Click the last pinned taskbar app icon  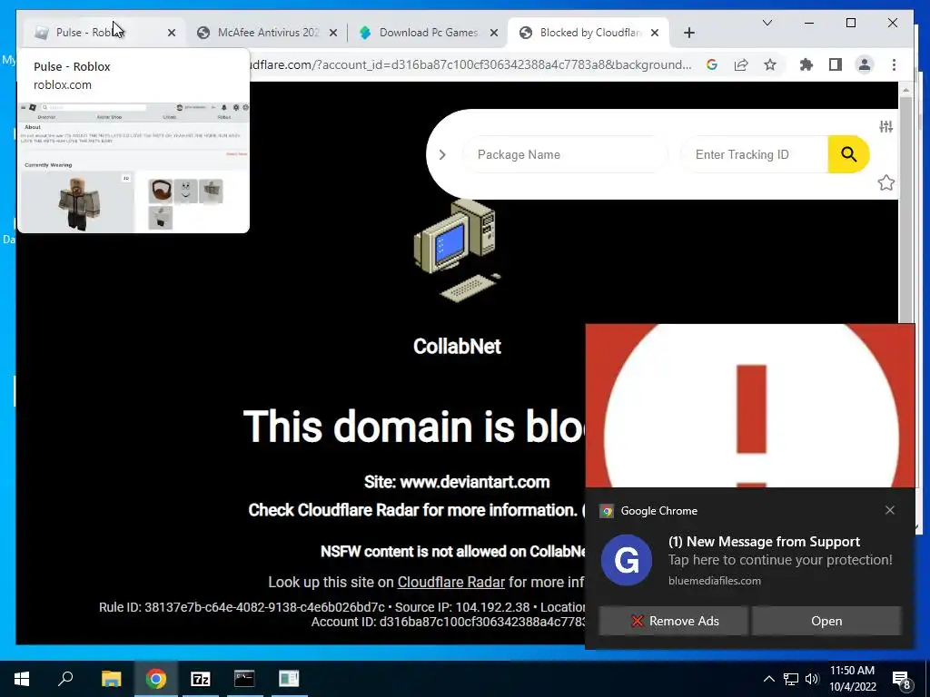(289, 679)
